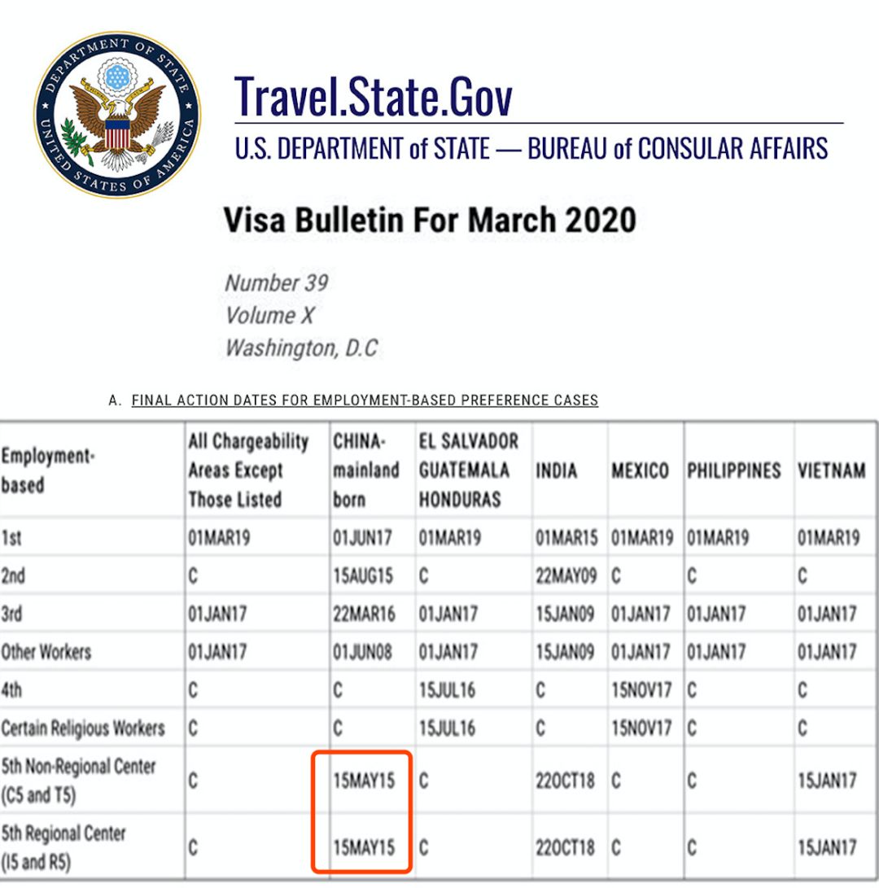Click the Bureau of Consular Affairs subtitle
Image resolution: width=879 pixels, height=888 pixels.
coord(531,149)
